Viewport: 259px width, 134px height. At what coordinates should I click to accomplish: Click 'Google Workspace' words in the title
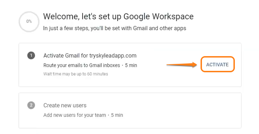click(159, 16)
